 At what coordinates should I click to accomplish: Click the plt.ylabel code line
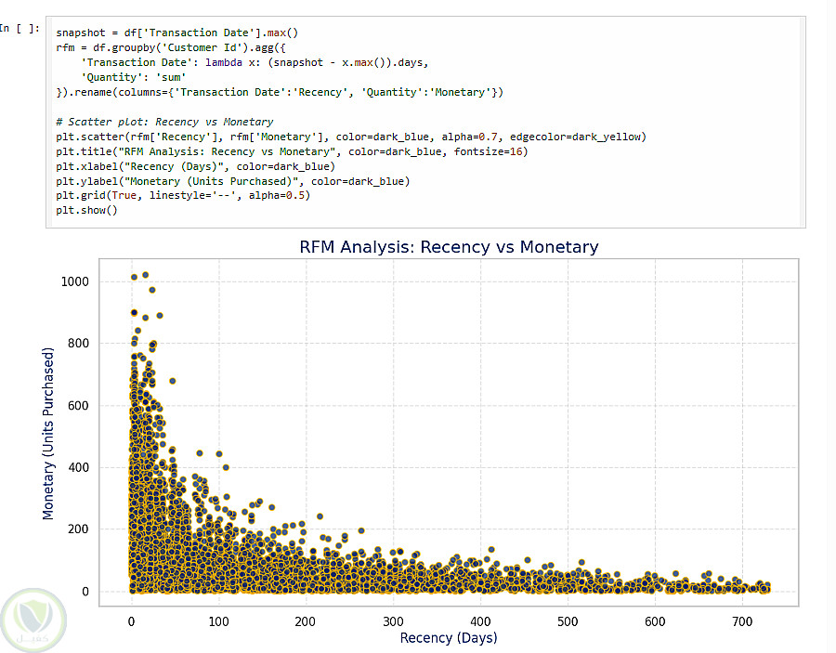pyautogui.click(x=232, y=182)
